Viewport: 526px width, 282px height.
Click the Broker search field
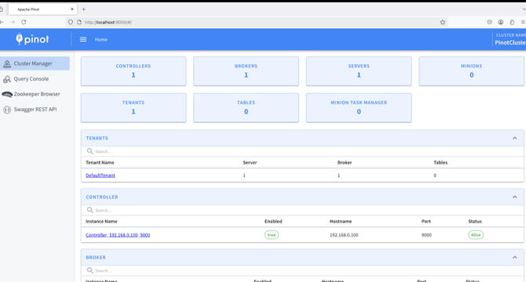click(302, 270)
